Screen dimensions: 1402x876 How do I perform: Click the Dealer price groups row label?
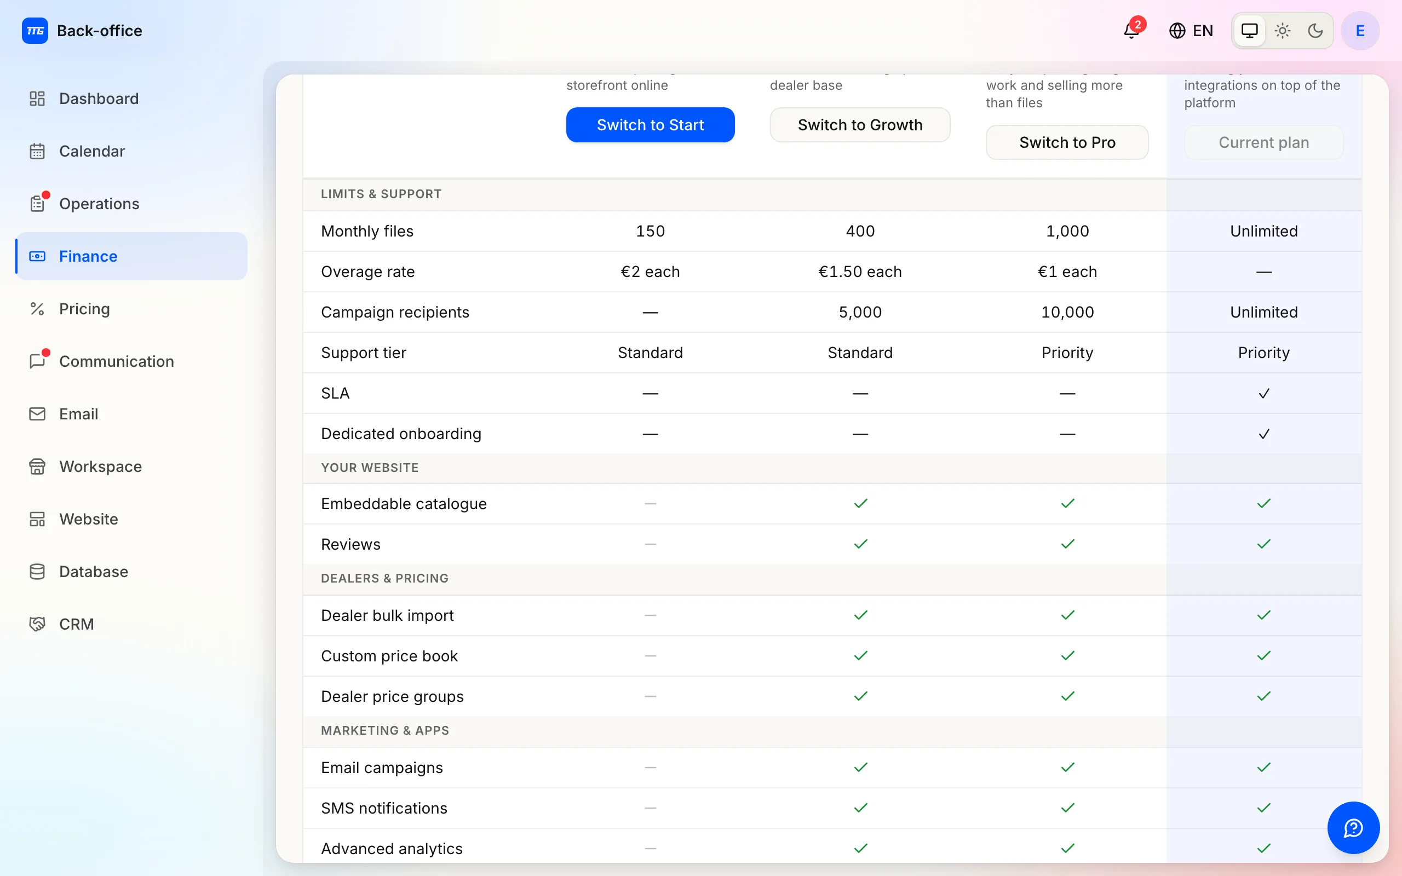click(x=392, y=696)
